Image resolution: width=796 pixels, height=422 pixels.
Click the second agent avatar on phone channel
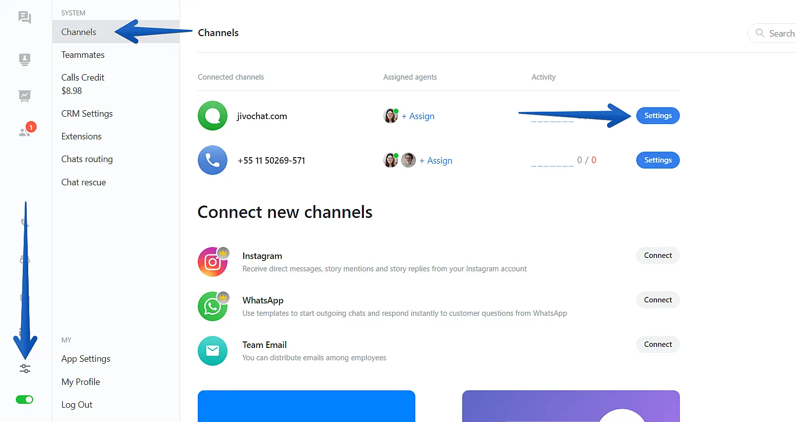coord(408,160)
